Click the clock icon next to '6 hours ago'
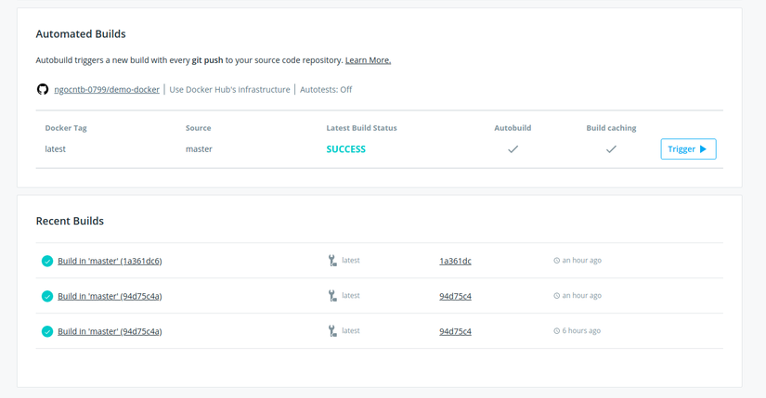 pos(557,331)
